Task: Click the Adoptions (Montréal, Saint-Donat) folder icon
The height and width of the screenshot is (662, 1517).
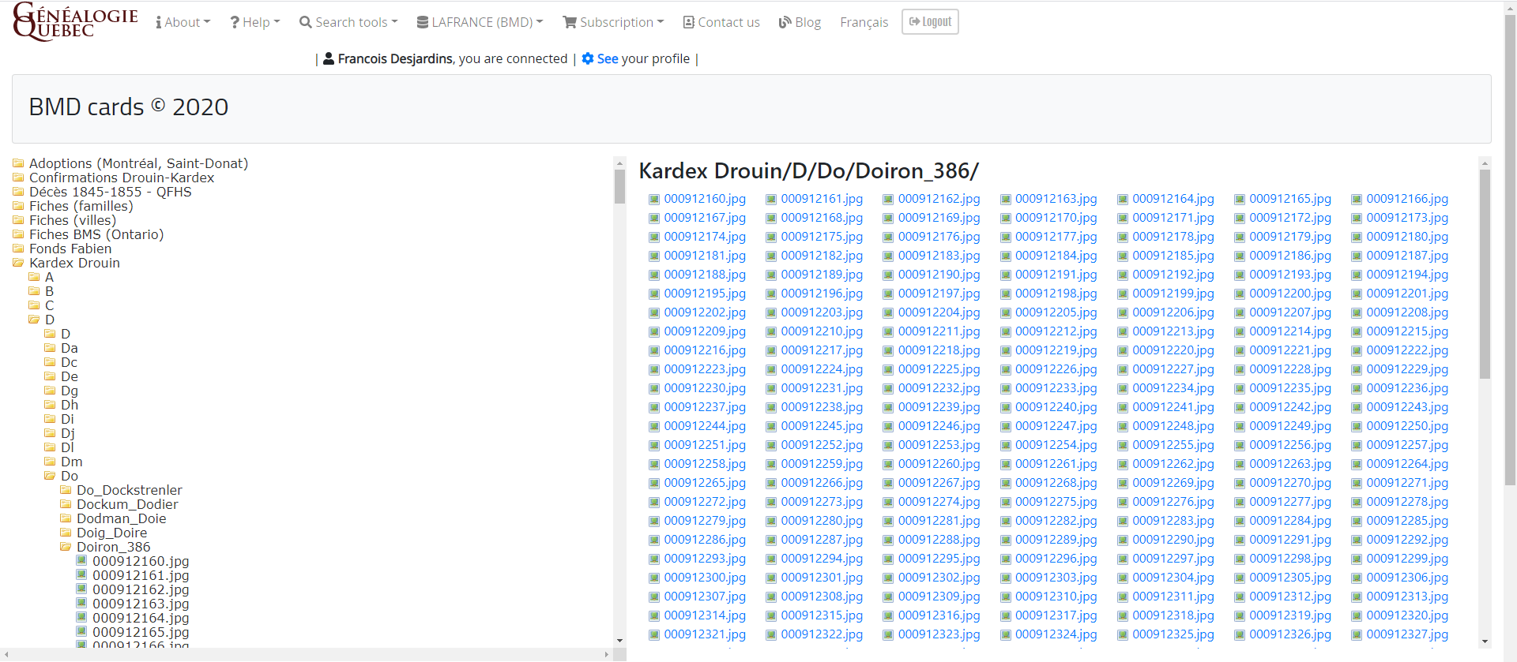Action: [18, 163]
